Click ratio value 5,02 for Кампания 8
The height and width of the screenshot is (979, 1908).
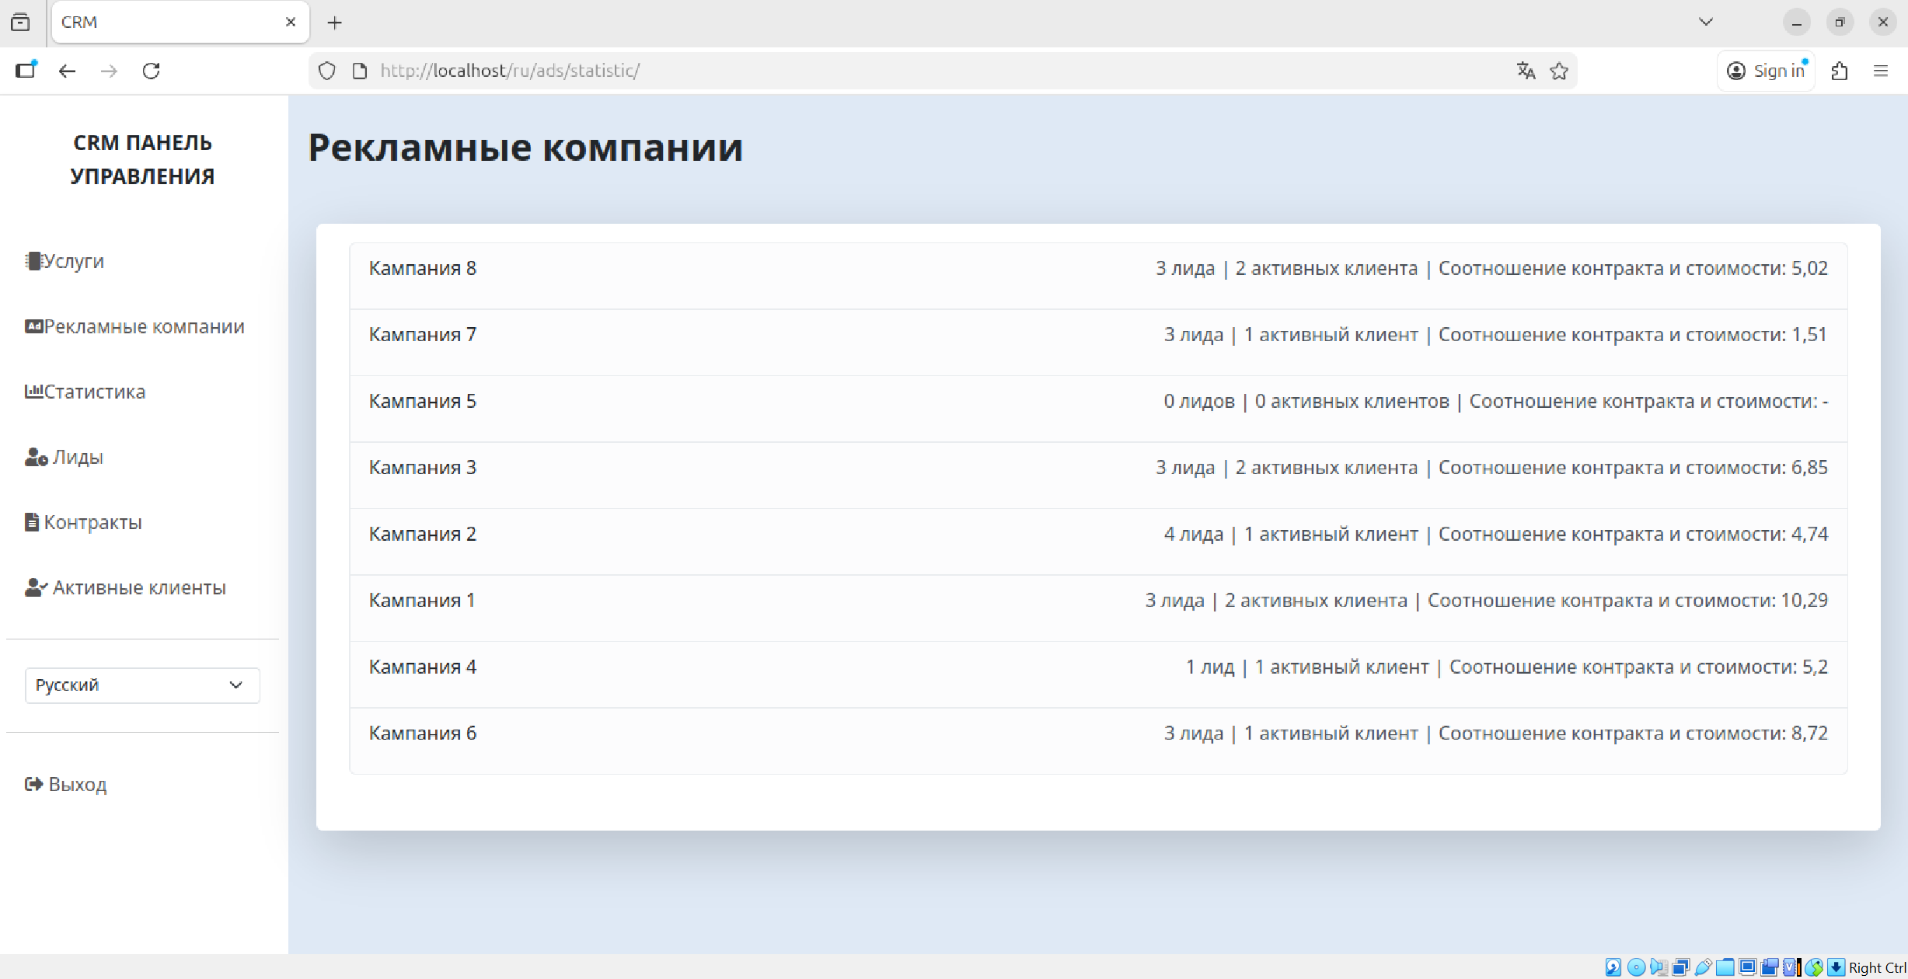1809,269
